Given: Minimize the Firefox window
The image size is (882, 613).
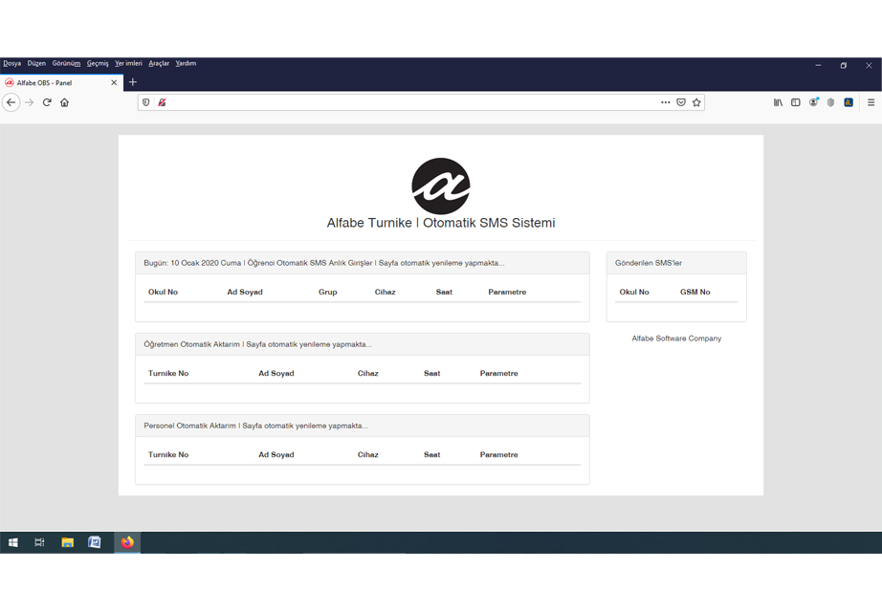Looking at the screenshot, I should coord(819,65).
